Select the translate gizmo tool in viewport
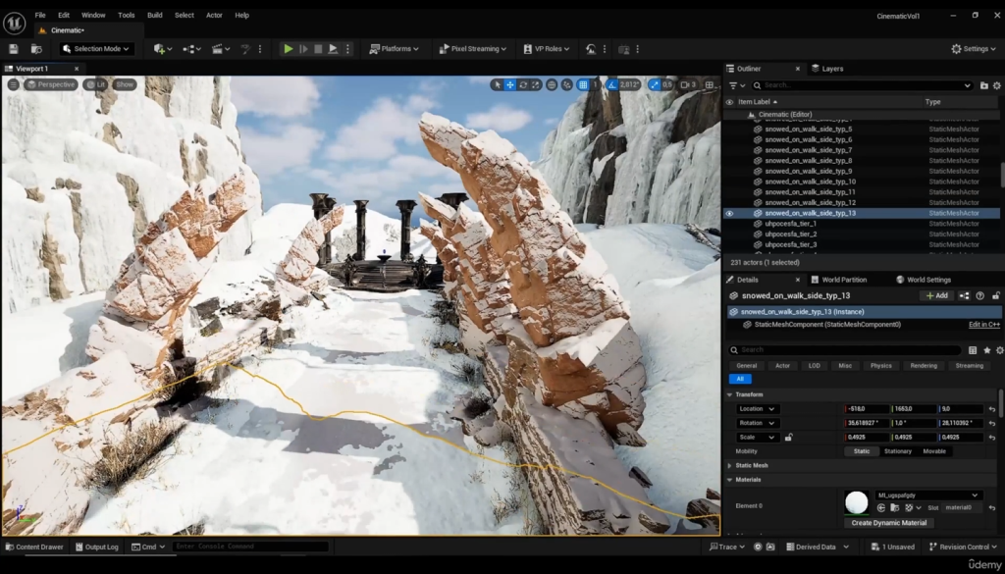 coord(509,85)
